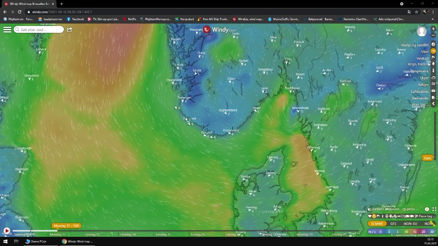Open the Windy hamburger menu

click(x=7, y=29)
